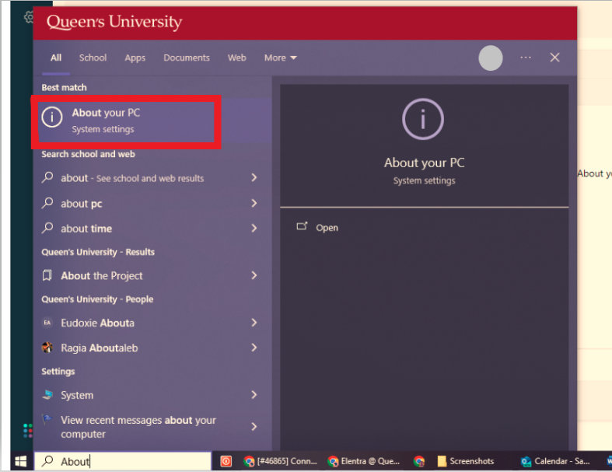
Task: Expand the chevron for About the Project
Action: coord(254,275)
